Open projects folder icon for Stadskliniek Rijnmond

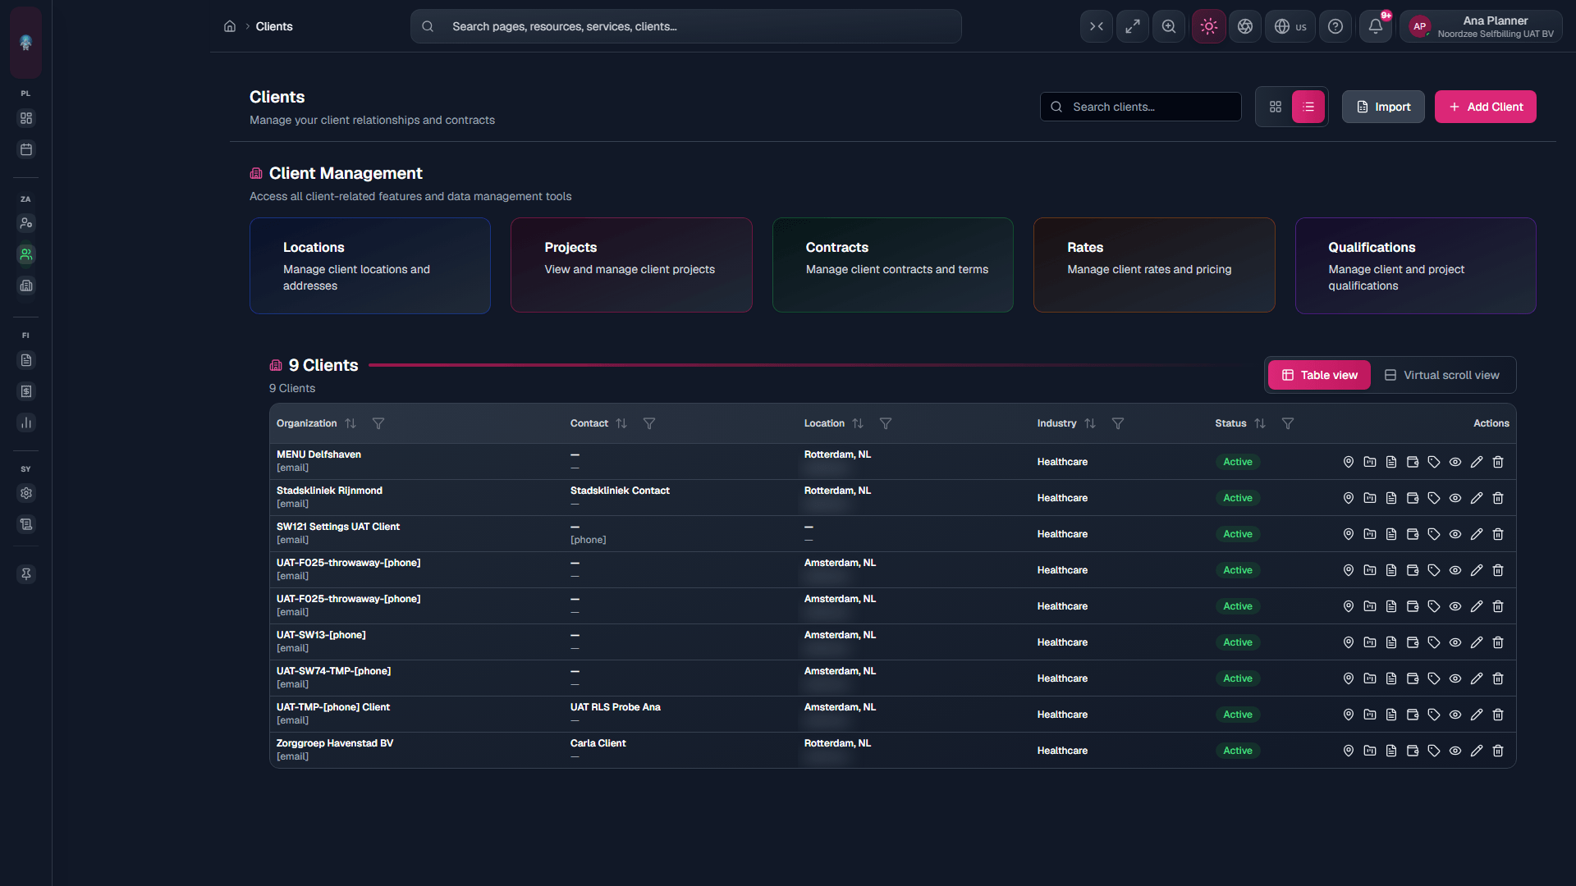(1369, 498)
